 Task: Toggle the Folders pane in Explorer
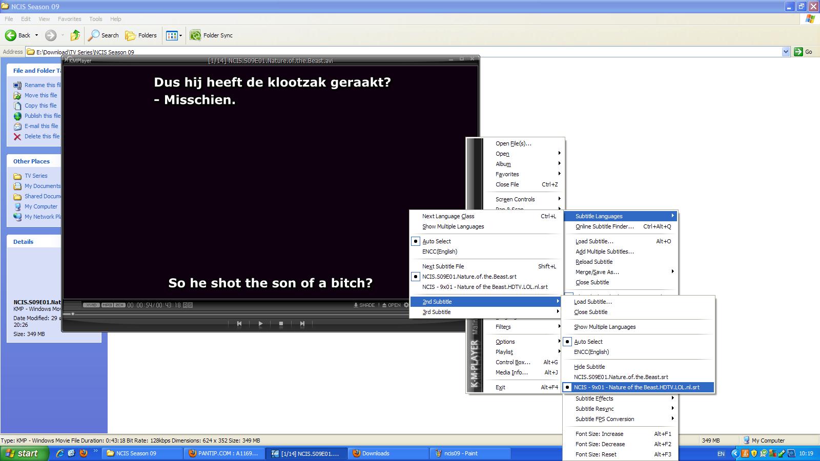(141, 35)
